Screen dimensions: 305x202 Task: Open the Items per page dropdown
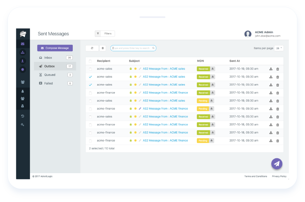[279, 47]
